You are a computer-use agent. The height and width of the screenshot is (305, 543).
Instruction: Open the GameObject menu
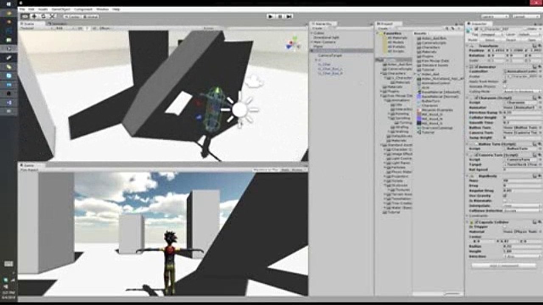61,9
